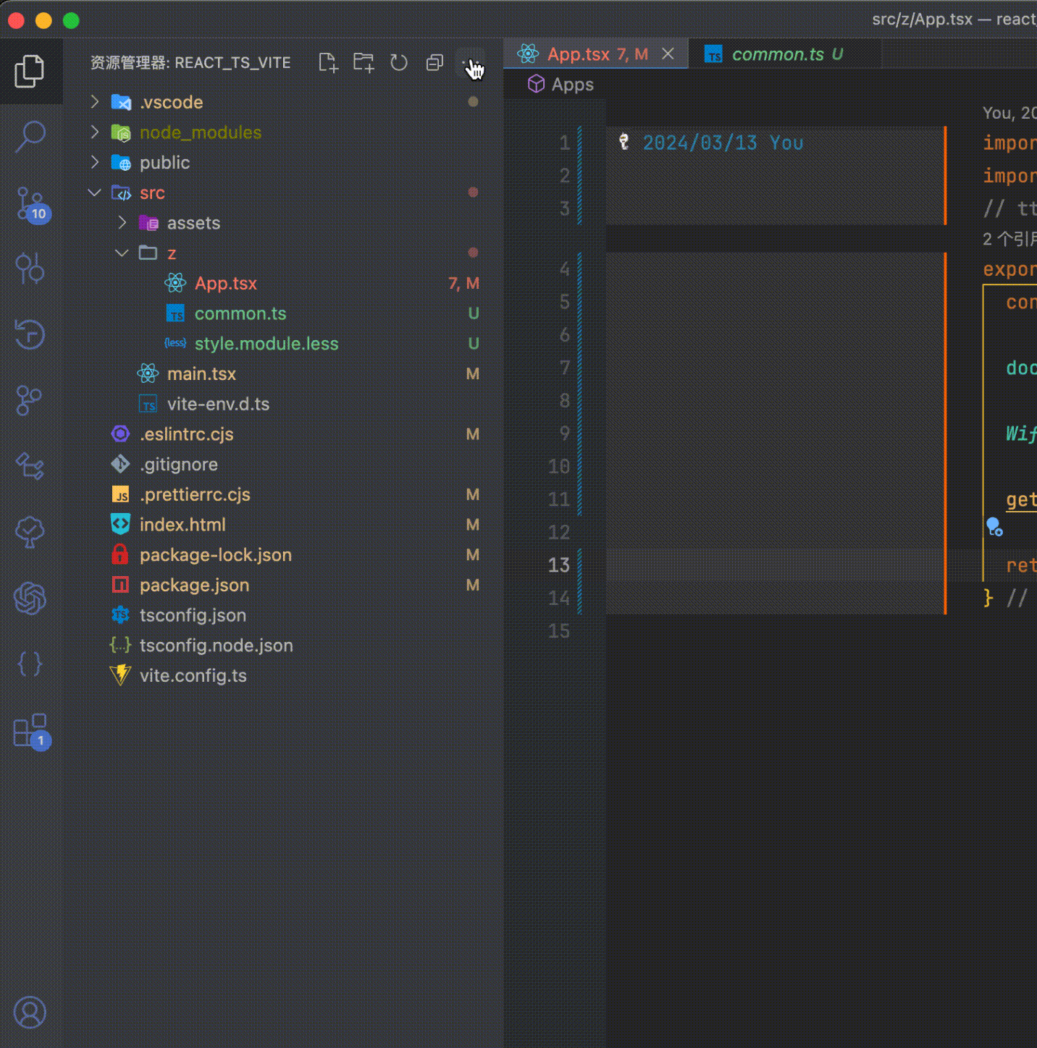This screenshot has height=1048, width=1037.
Task: Close the App.tsx tab
Action: (668, 54)
